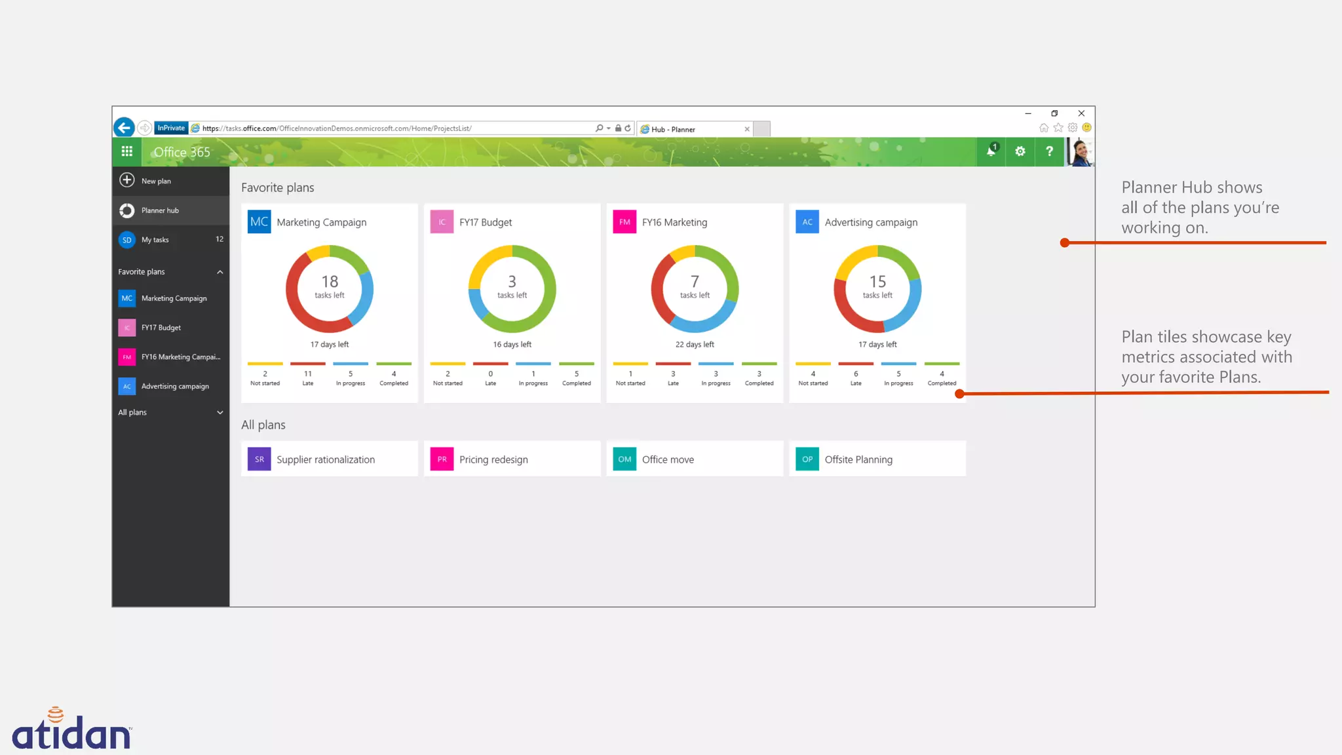Click the FM icon on FY16 Marketing tile
This screenshot has width=1342, height=755.
(624, 222)
